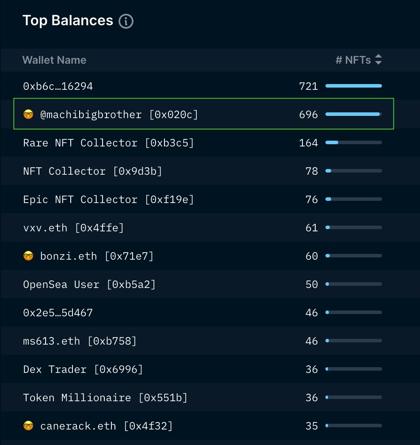Click the nerd emoji beside canerack.eth
Screen dimensions: 420x445
(x=28, y=426)
